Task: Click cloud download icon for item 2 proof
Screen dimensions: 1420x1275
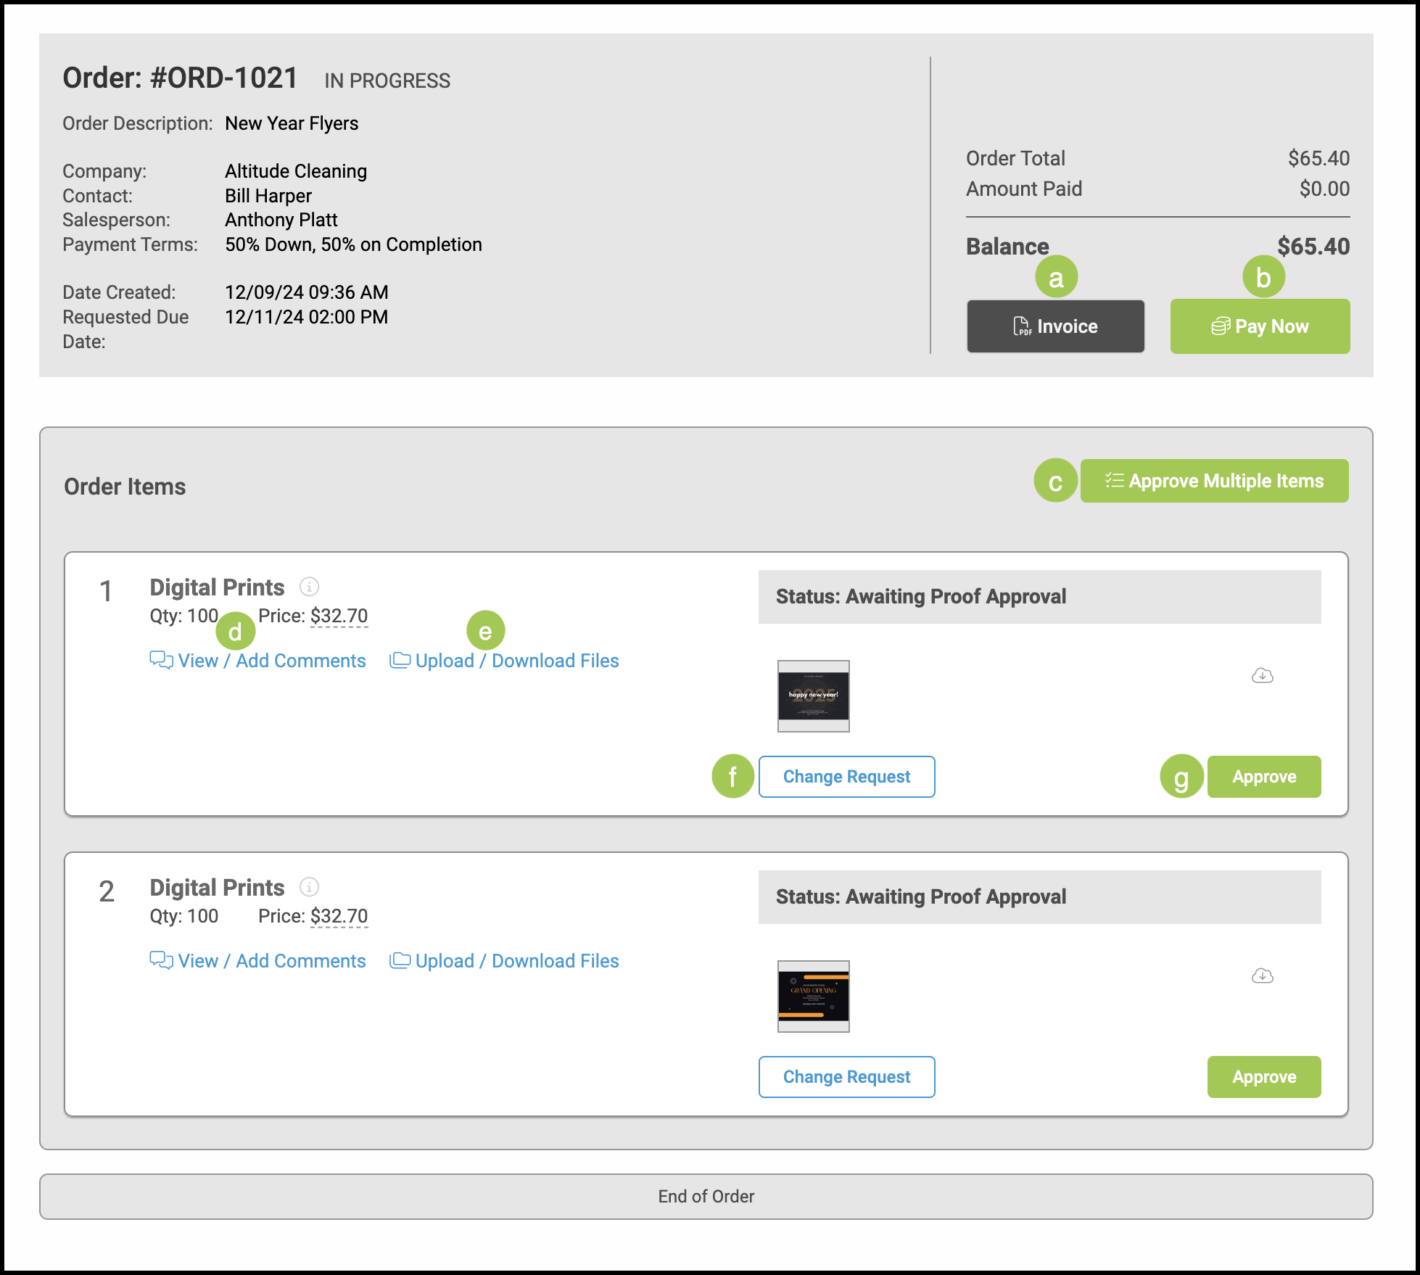Action: coord(1262,976)
